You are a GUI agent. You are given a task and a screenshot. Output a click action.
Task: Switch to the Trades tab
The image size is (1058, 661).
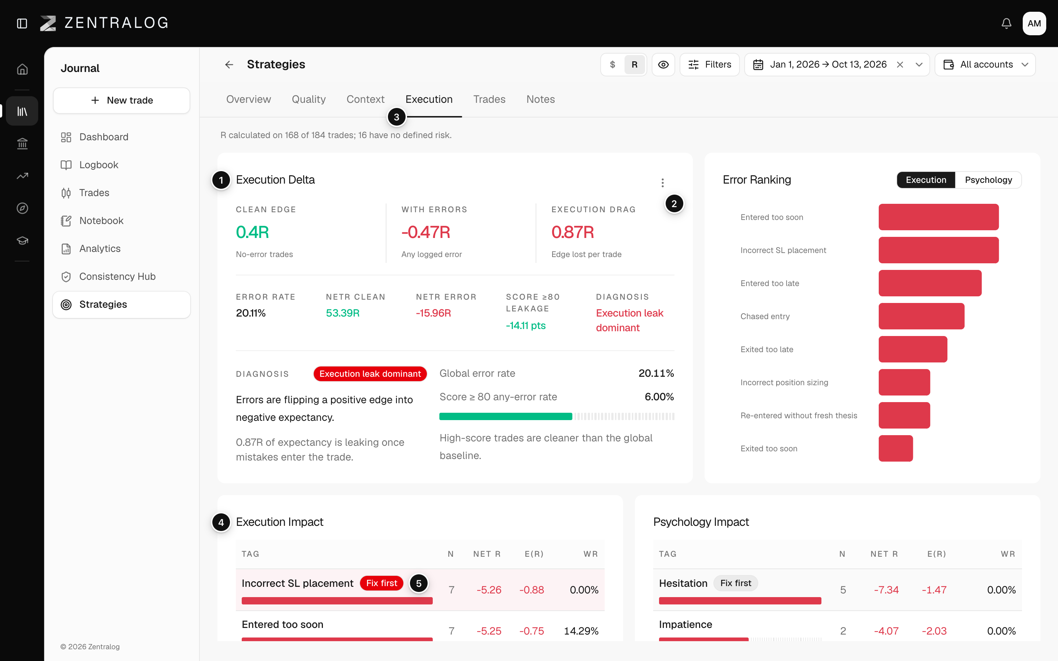point(489,99)
